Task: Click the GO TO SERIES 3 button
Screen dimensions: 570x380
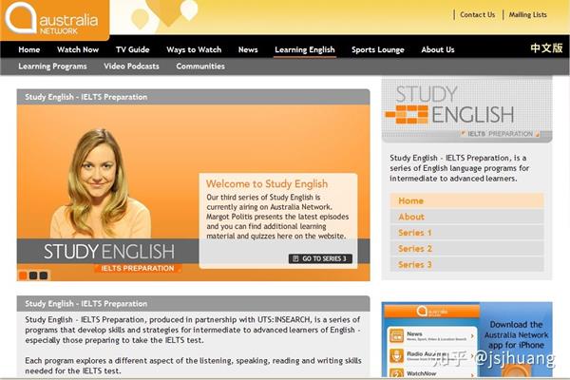Action: click(320, 258)
